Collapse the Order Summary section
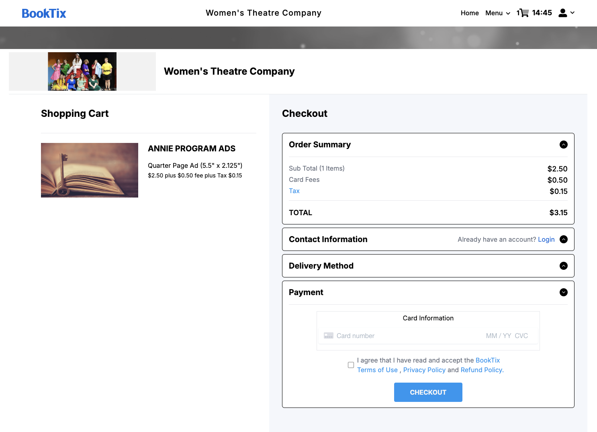The height and width of the screenshot is (432, 597). coord(563,145)
